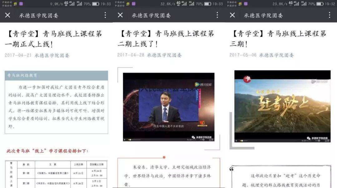Tap the publish date 2017-05-06

pos(243,55)
